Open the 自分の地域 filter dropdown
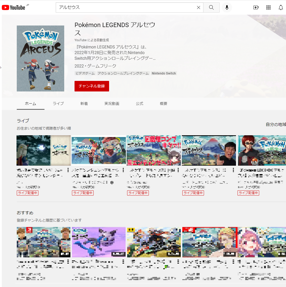 tap(276, 124)
